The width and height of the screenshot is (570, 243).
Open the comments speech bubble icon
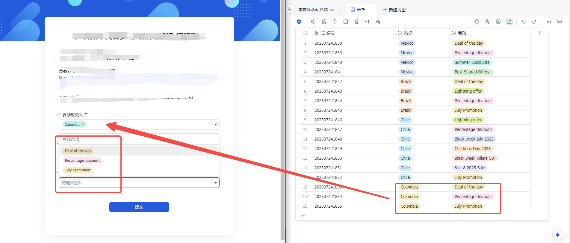(559, 22)
